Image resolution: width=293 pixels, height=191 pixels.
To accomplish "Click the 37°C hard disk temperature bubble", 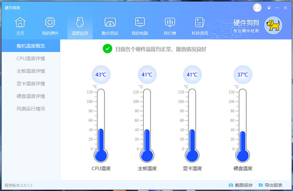I will [243, 74].
